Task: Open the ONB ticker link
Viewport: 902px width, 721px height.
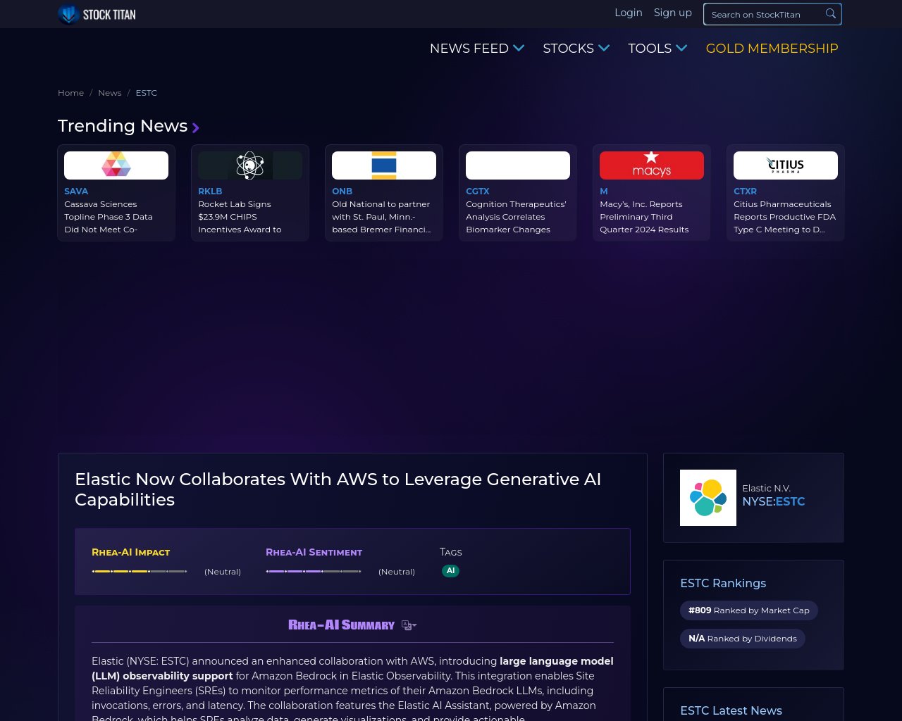Action: pyautogui.click(x=342, y=192)
